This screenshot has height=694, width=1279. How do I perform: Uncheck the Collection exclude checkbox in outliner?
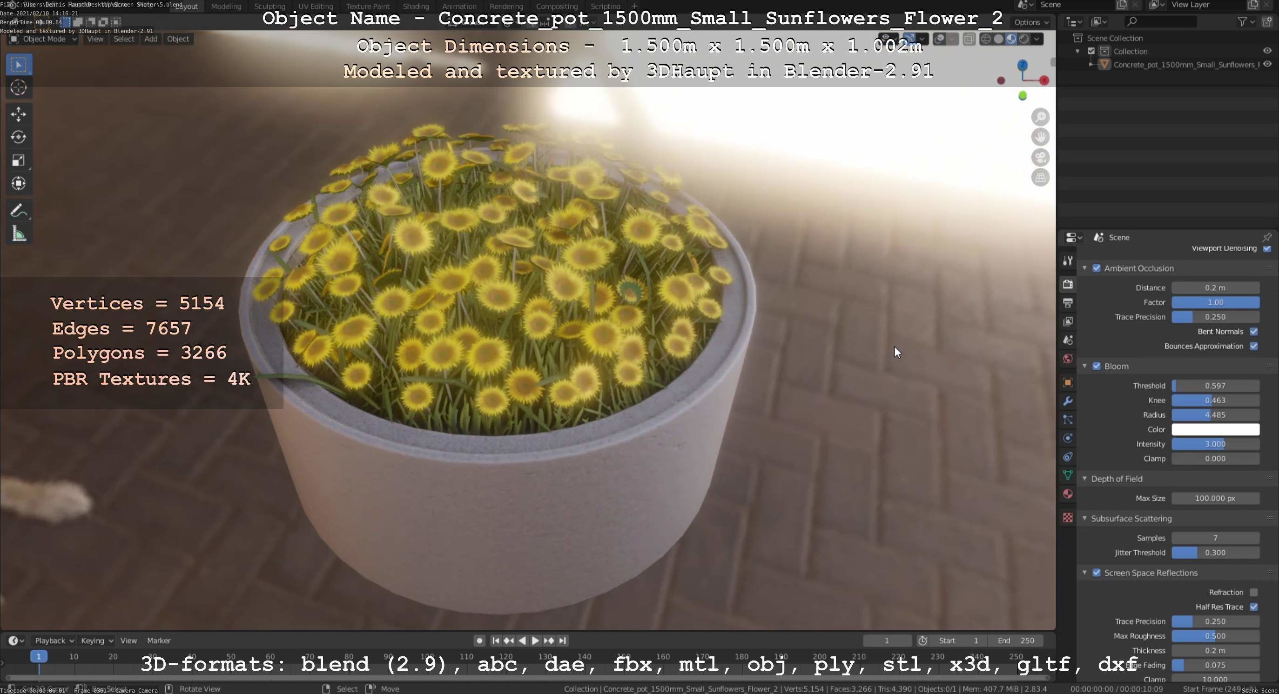pos(1091,51)
